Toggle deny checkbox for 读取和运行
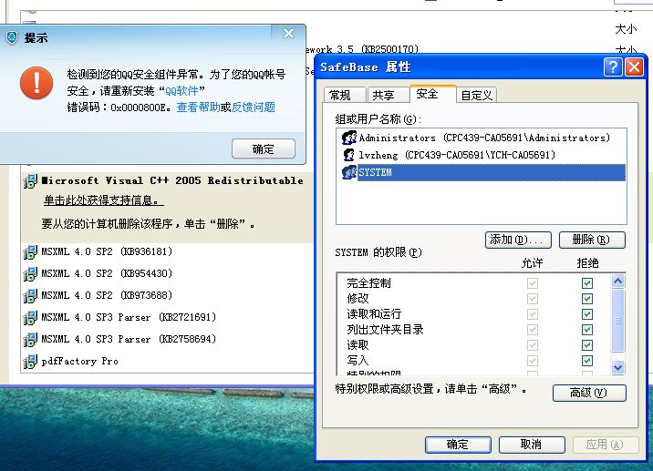 [x=587, y=314]
